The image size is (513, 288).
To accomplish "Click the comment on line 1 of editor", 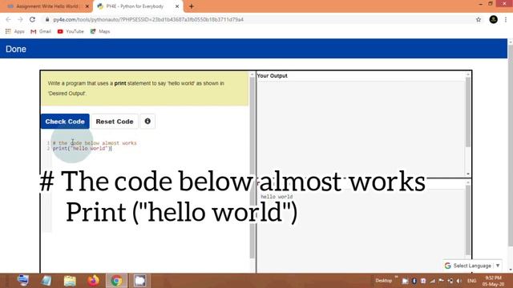I will click(x=95, y=143).
